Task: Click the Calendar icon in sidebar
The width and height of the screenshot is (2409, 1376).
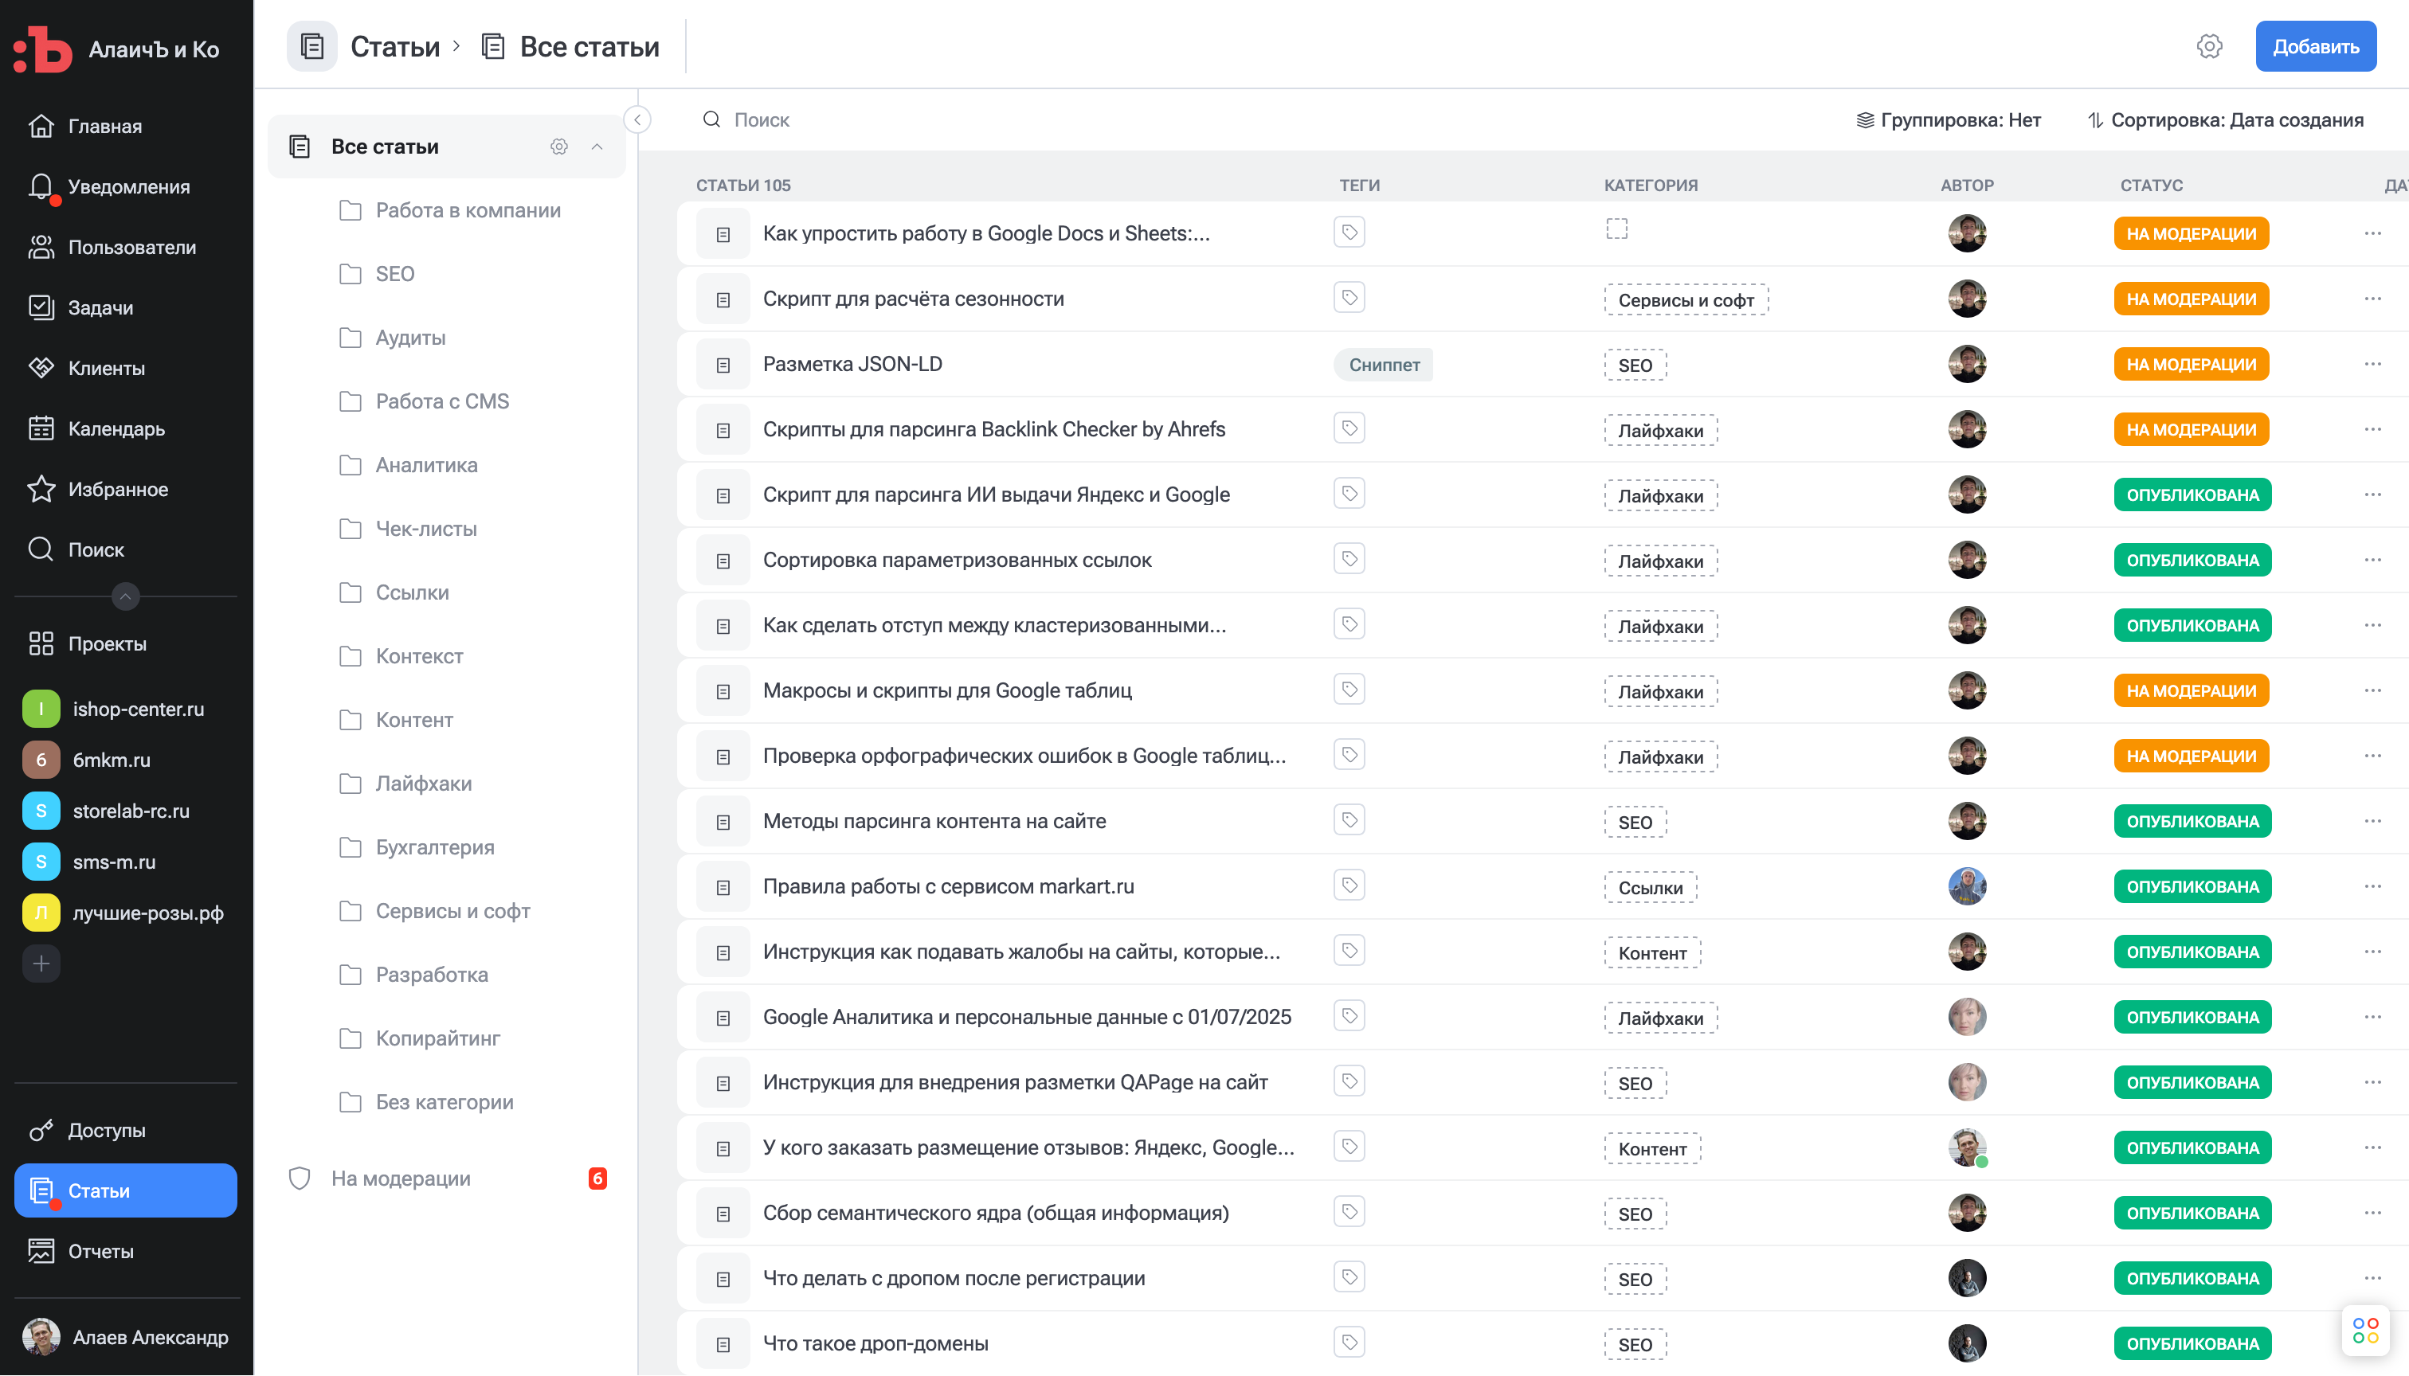Action: click(41, 428)
